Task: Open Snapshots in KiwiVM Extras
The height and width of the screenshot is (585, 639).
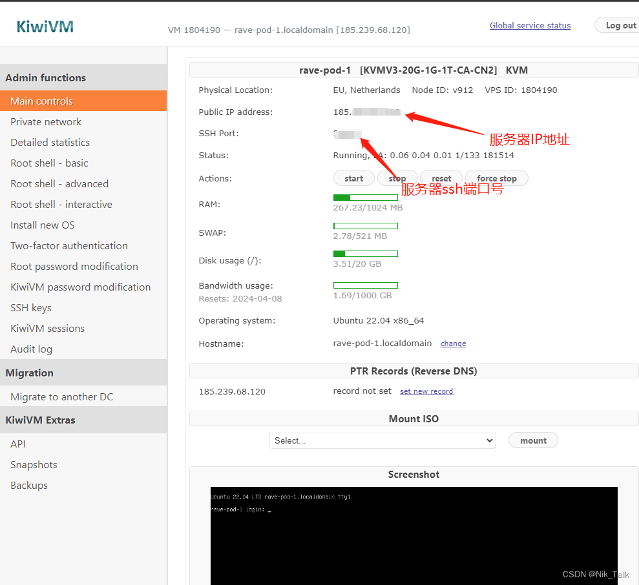Action: (34, 465)
